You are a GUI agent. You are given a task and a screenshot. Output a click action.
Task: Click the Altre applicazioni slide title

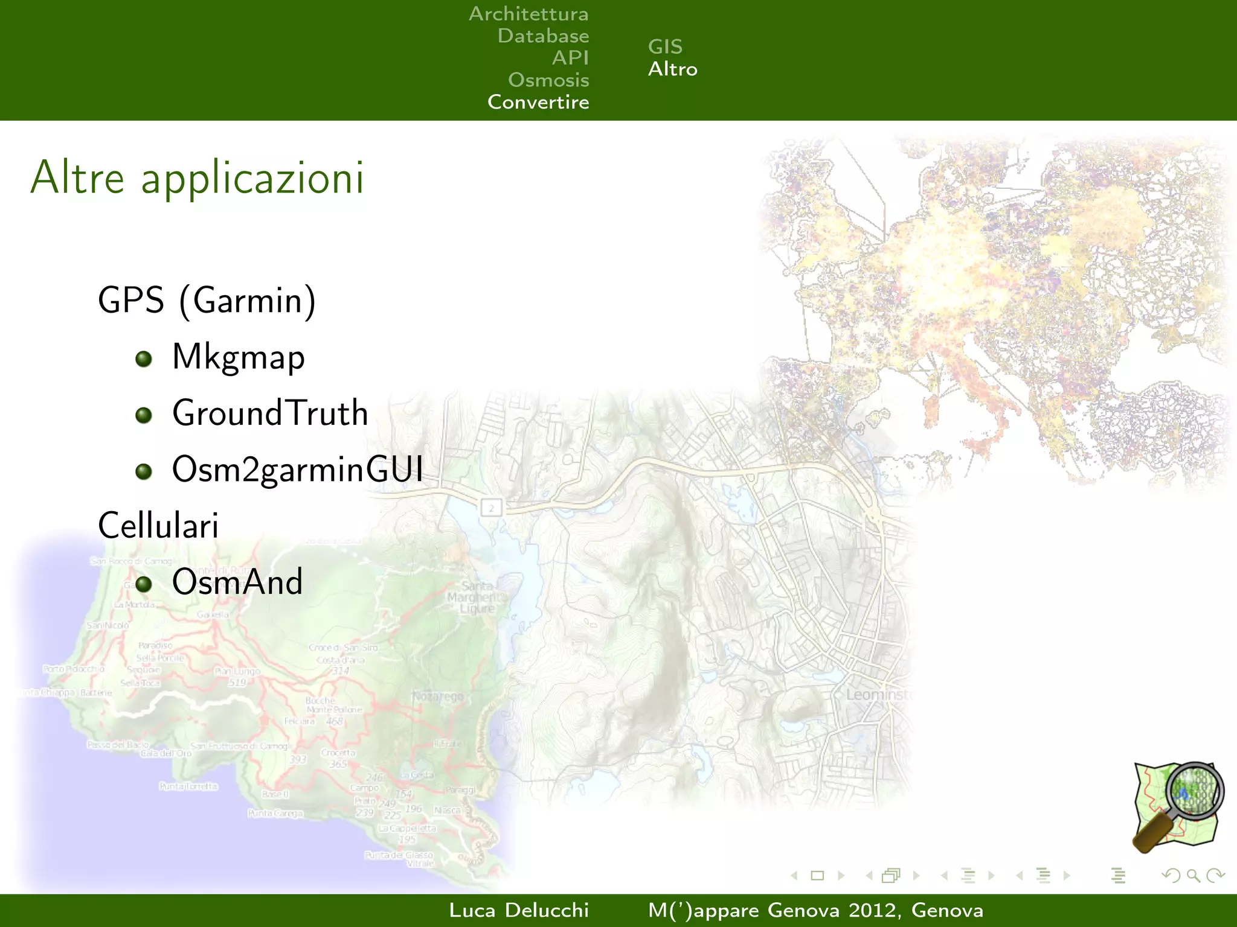point(197,179)
